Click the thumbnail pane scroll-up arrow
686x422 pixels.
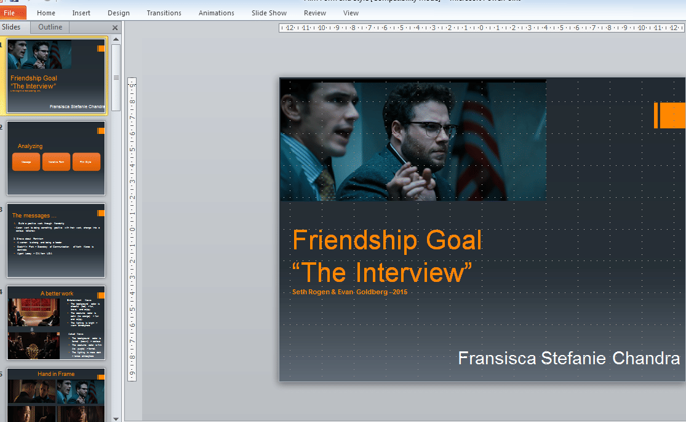pos(116,39)
